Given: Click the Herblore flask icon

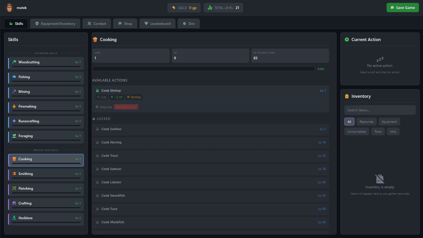Looking at the screenshot, I should (14, 218).
